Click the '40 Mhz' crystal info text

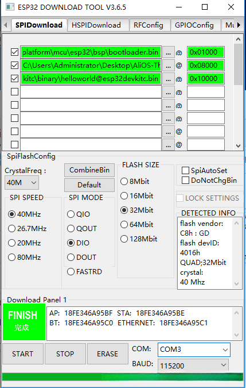coord(192,282)
